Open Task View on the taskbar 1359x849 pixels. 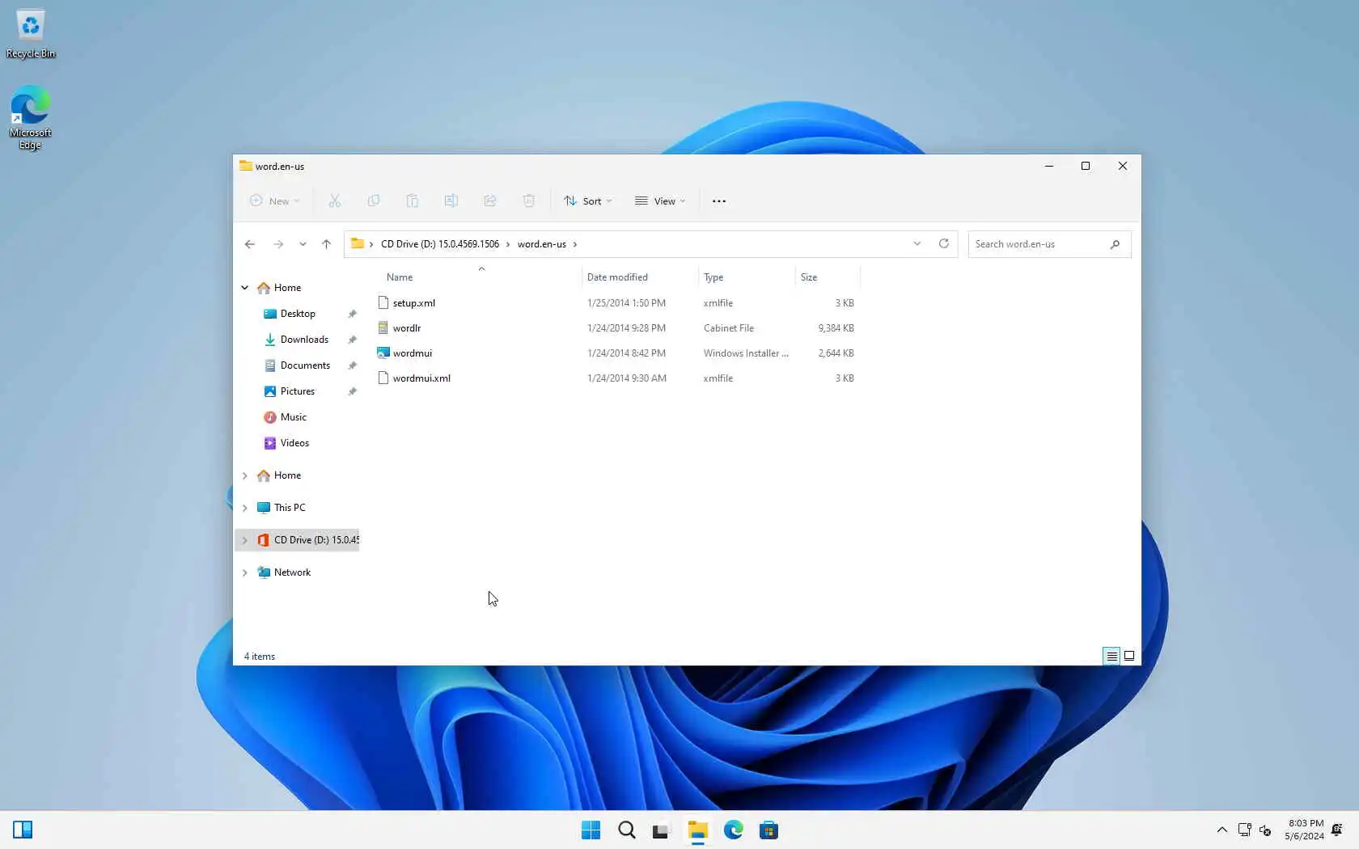662,830
